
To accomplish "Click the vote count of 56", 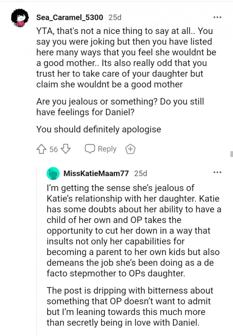I will [x=54, y=149].
